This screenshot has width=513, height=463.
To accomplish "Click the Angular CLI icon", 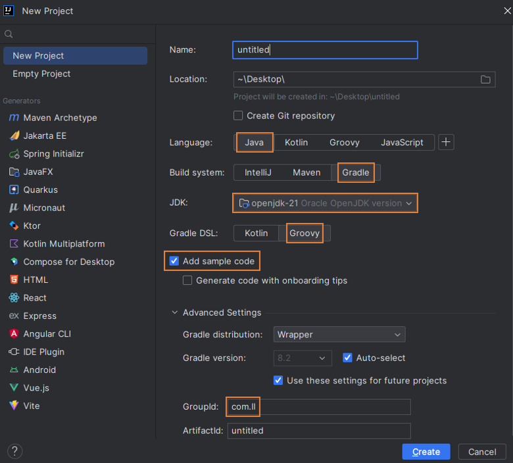I will pyautogui.click(x=14, y=333).
